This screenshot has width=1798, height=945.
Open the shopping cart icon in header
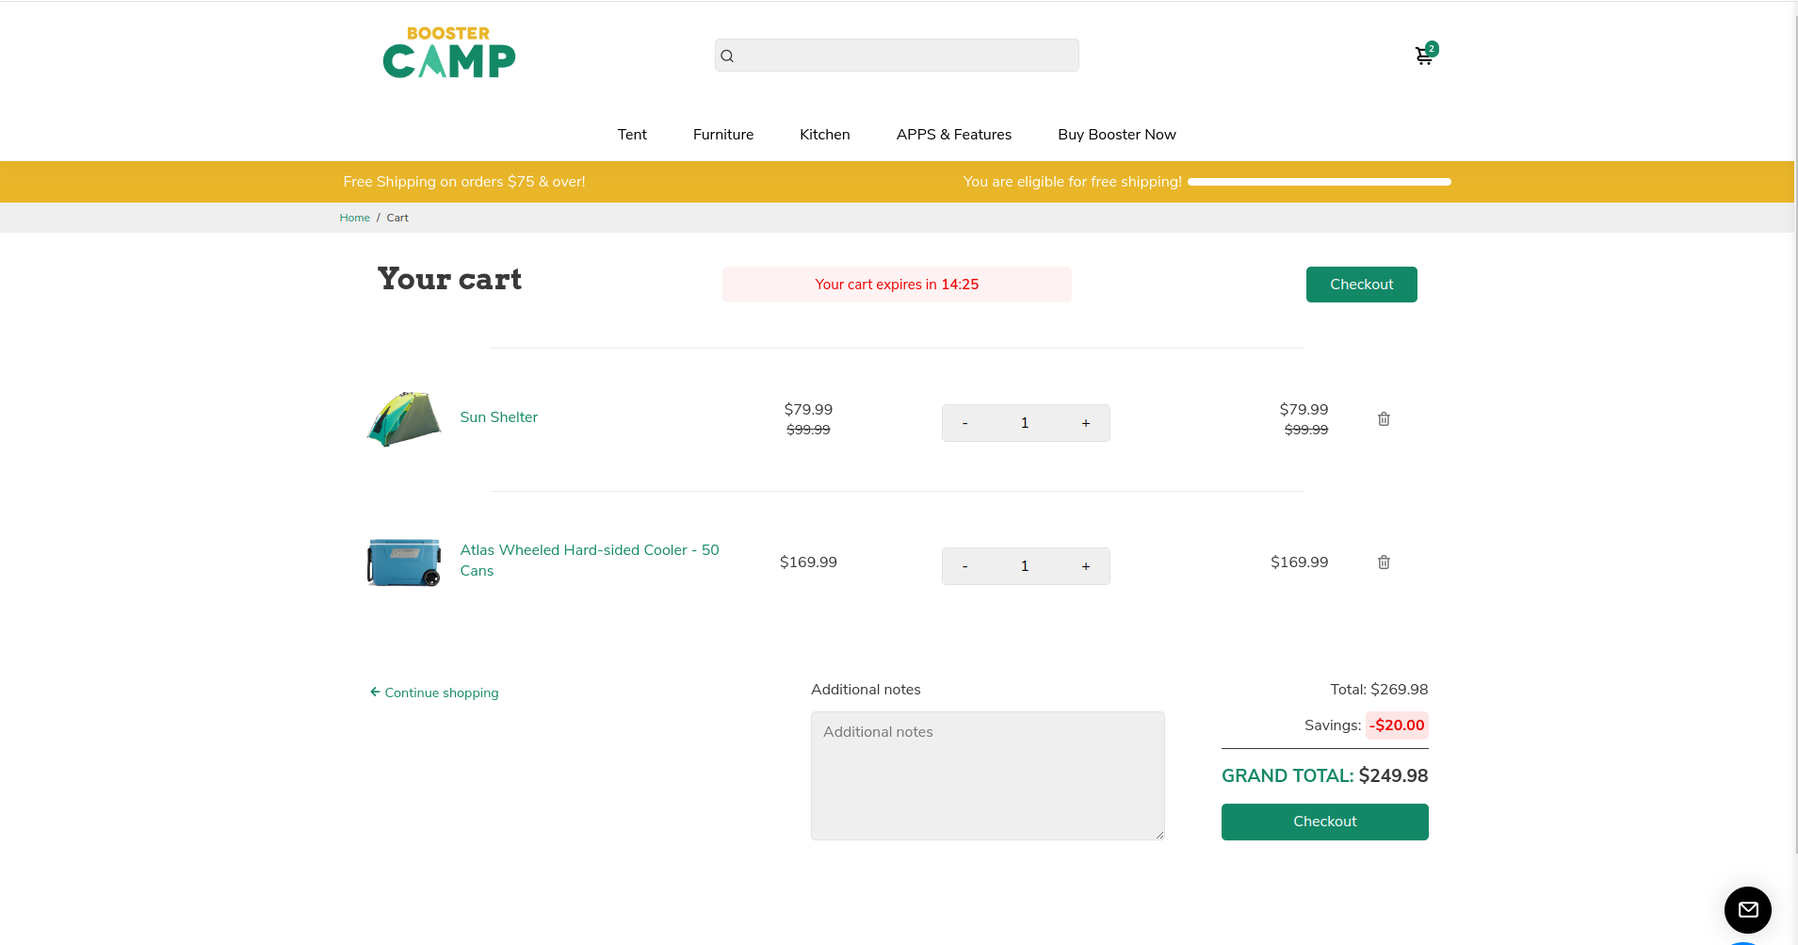tap(1424, 57)
